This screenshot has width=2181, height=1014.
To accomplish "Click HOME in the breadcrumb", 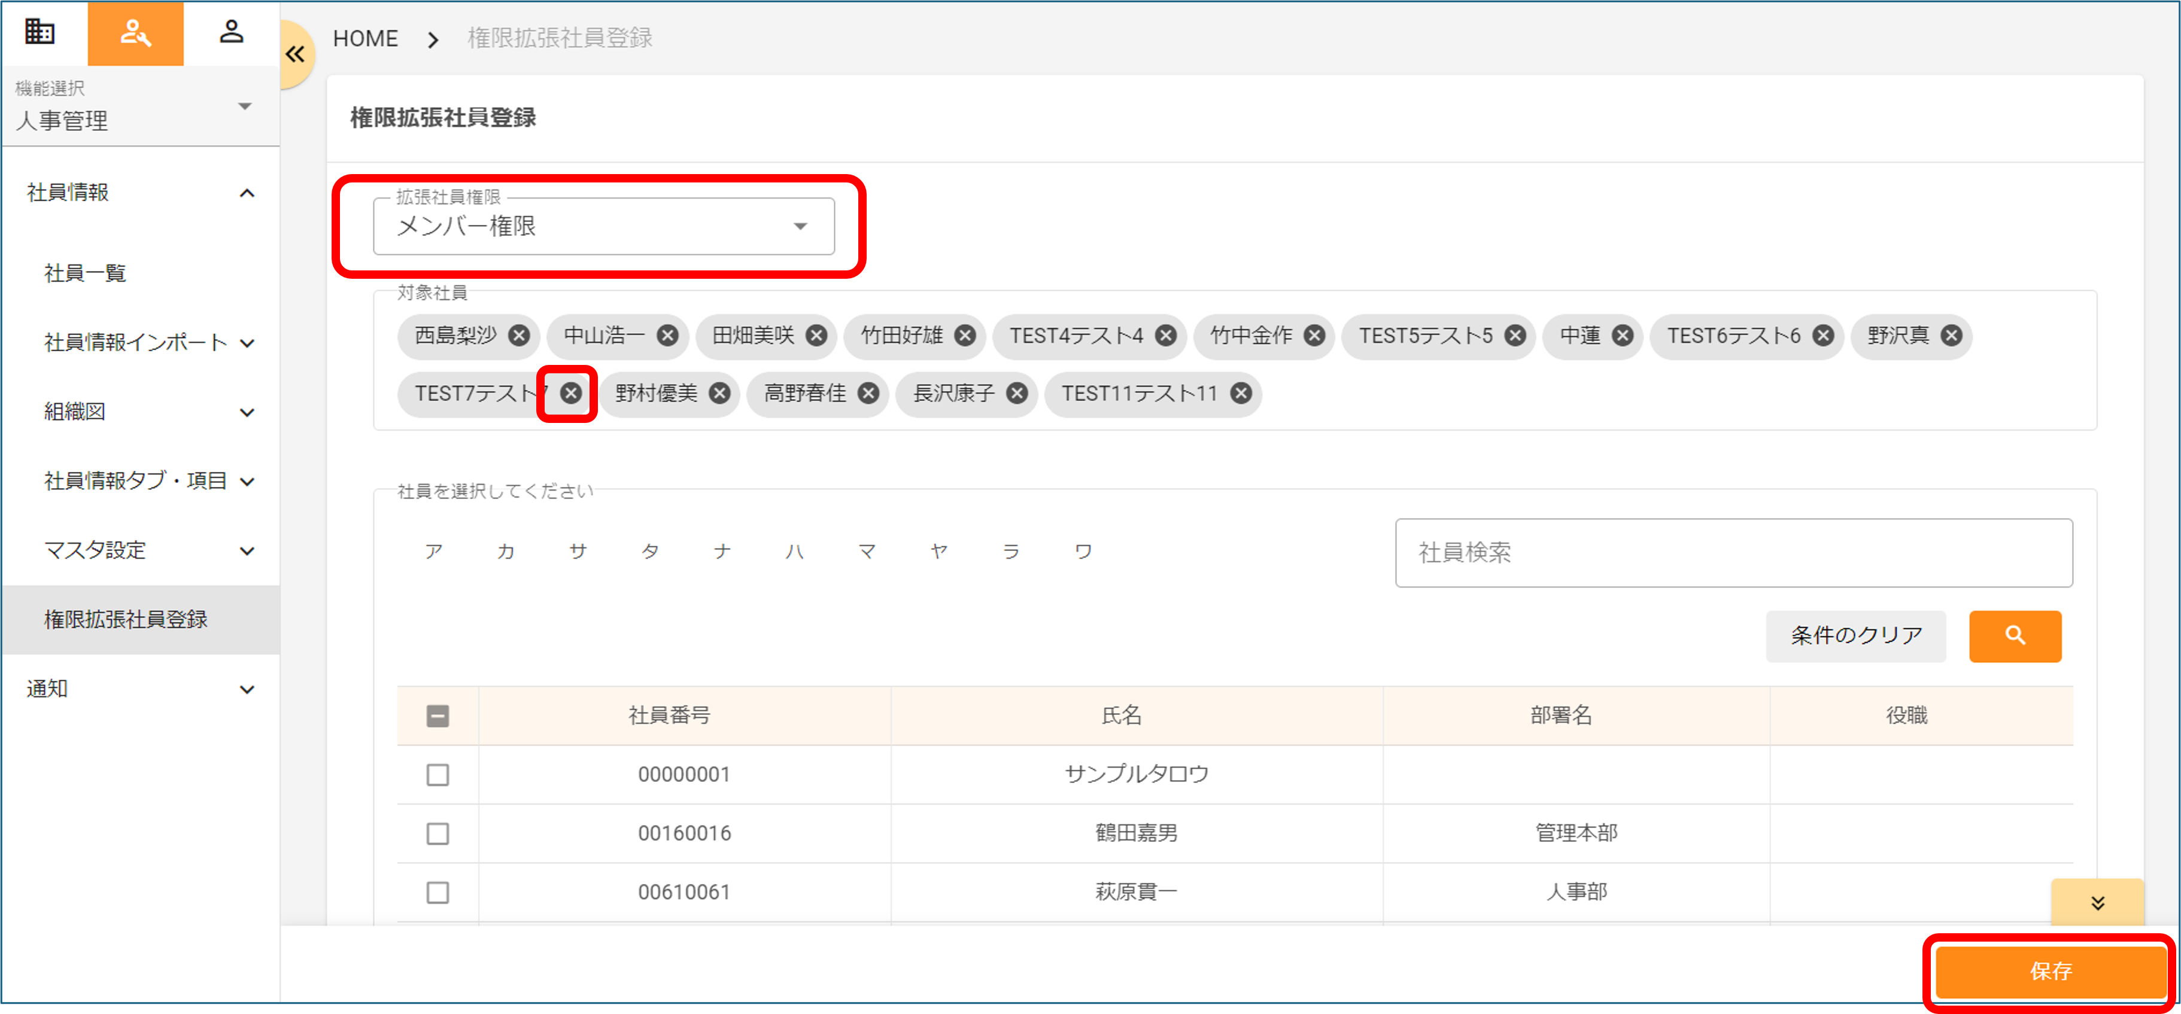I will pyautogui.click(x=366, y=38).
